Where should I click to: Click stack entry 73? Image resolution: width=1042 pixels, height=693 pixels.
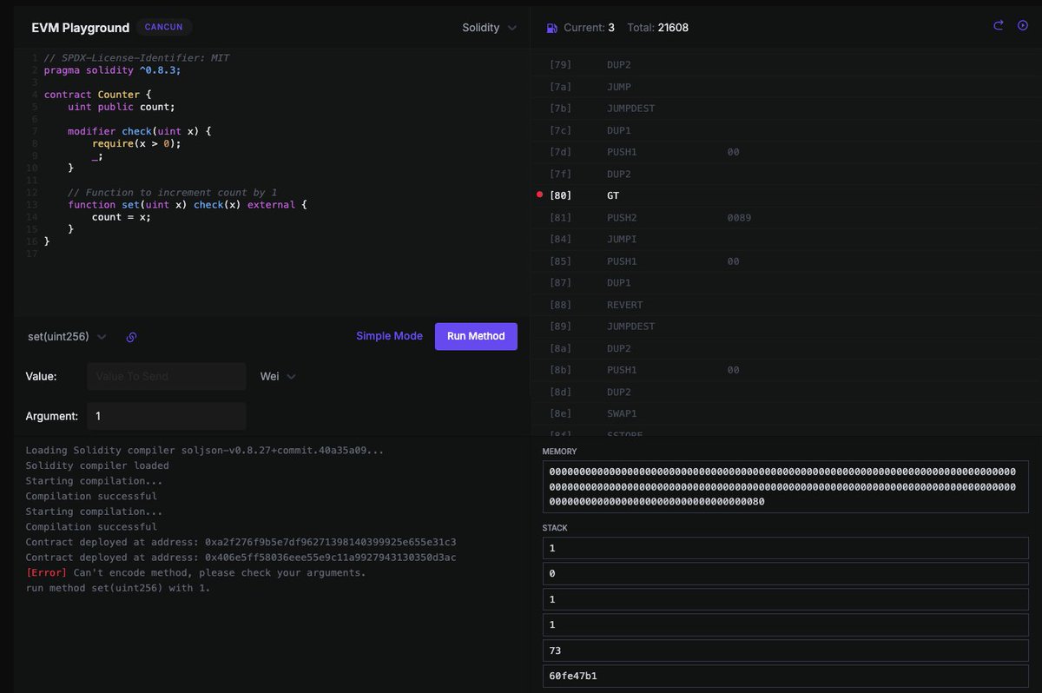[x=786, y=649]
